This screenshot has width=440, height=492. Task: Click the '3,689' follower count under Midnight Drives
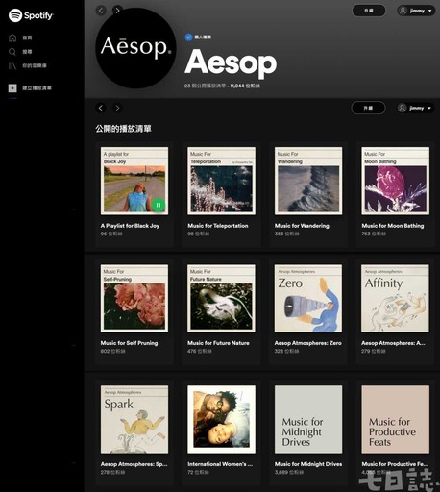point(281,472)
